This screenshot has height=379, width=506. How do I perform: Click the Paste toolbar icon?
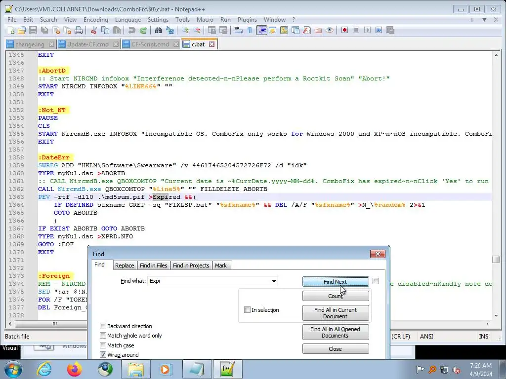coord(117,30)
